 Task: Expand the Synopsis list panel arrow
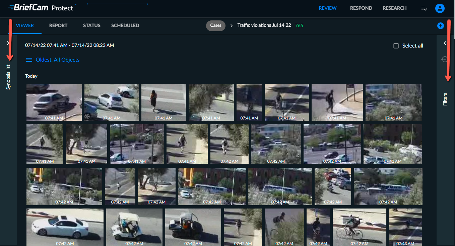(x=8, y=43)
